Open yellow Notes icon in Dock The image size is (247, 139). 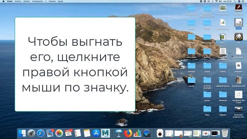87,133
